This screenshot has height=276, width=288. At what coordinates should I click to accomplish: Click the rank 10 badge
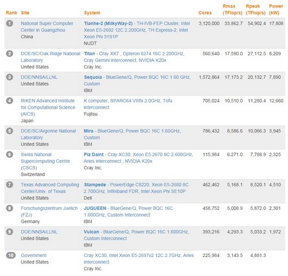point(11,255)
